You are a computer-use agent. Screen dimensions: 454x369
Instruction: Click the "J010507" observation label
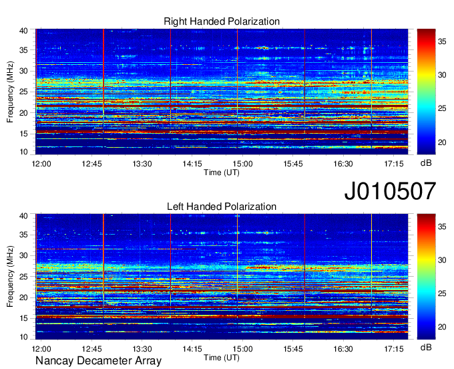coord(390,191)
